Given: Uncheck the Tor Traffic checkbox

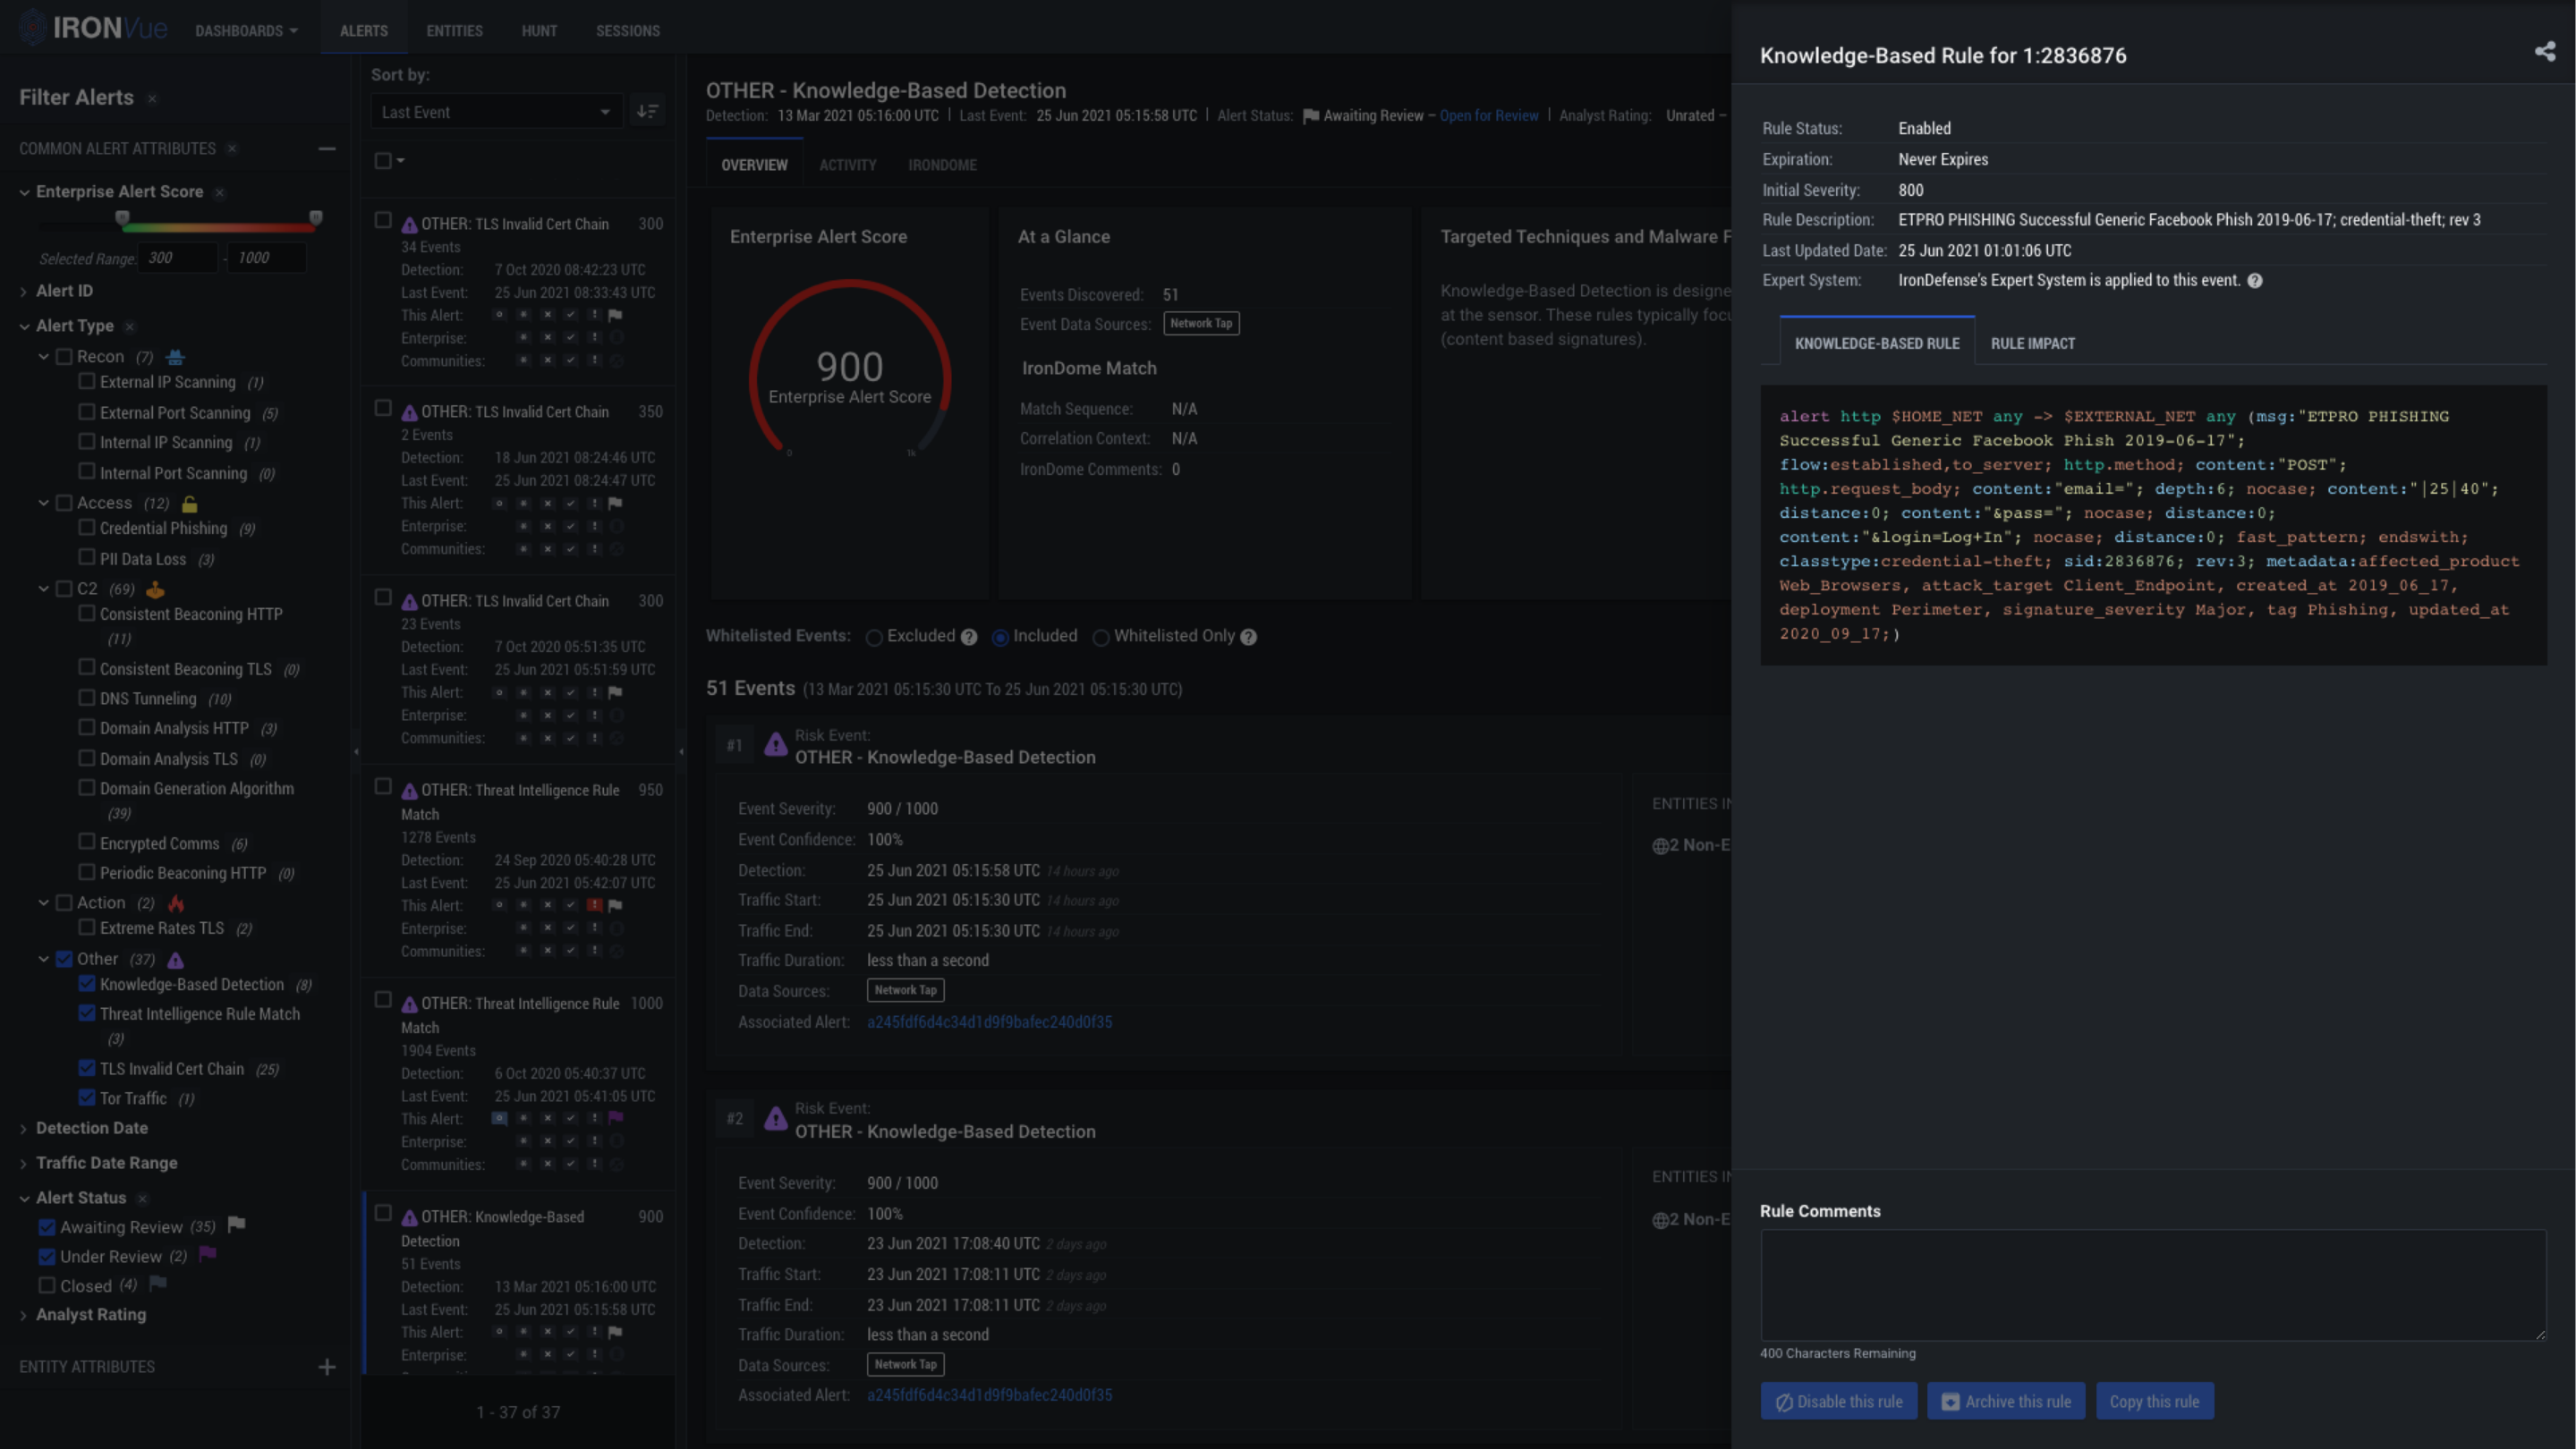Looking at the screenshot, I should 87,1097.
